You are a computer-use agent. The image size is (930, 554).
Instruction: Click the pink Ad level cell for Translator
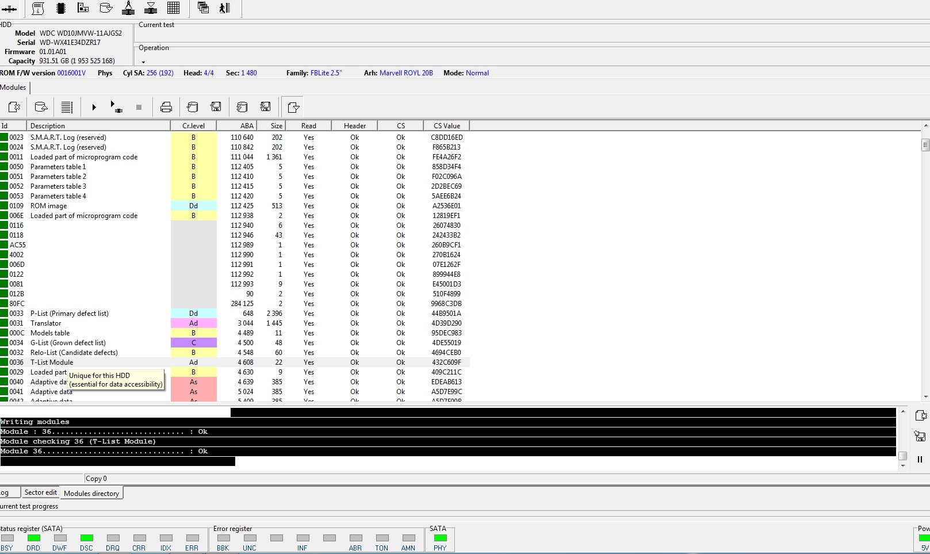pos(194,323)
